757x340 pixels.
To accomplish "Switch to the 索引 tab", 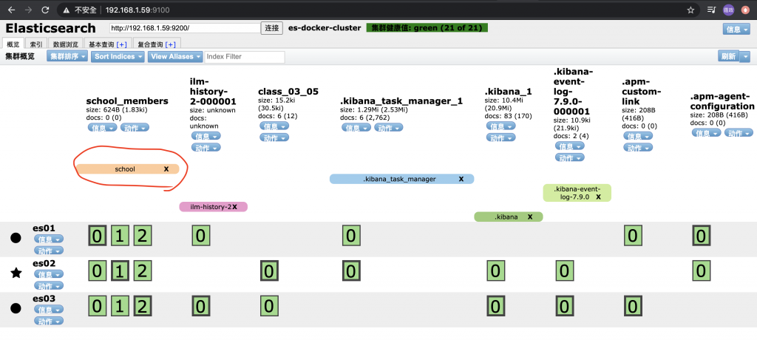I will click(x=36, y=44).
